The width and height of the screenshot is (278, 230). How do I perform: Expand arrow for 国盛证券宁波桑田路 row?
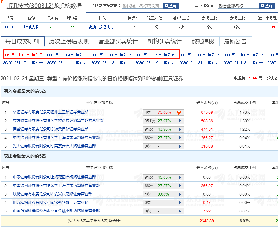[x=180, y=129]
